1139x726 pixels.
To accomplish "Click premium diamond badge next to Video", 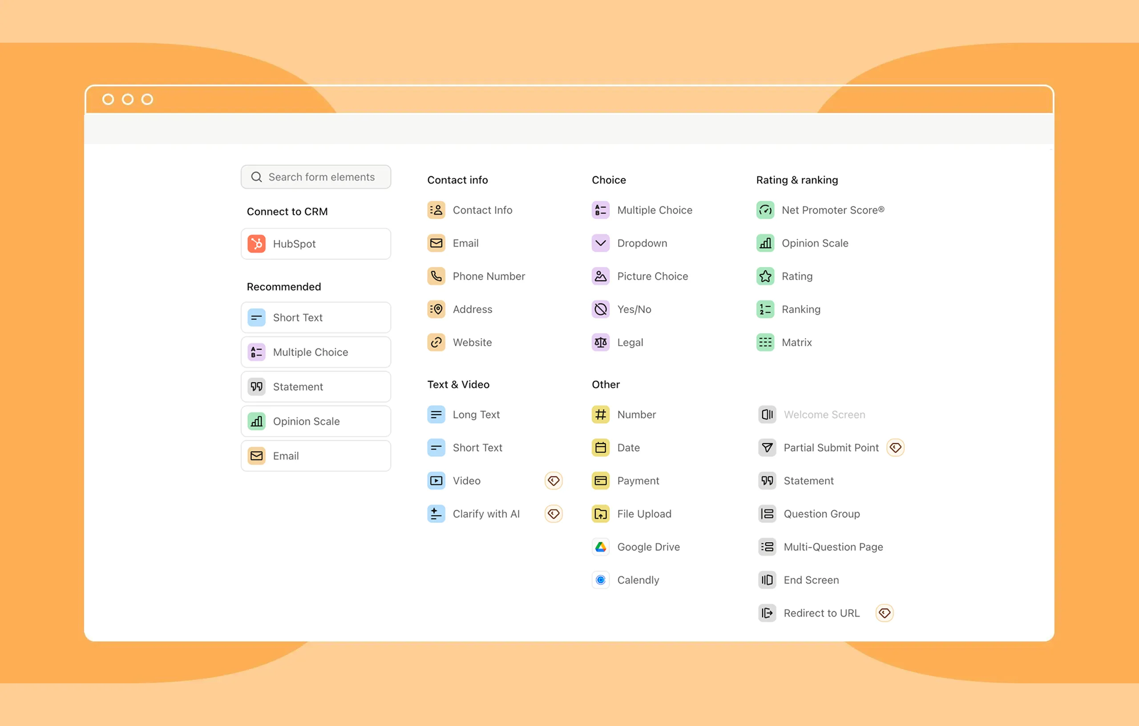I will tap(553, 480).
